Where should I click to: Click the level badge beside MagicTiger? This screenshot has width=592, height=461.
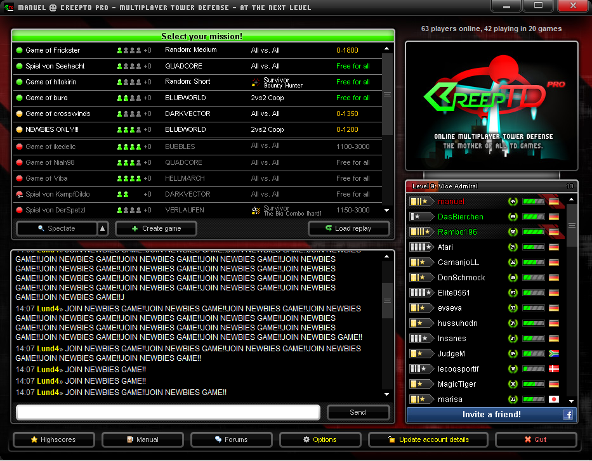(x=513, y=384)
